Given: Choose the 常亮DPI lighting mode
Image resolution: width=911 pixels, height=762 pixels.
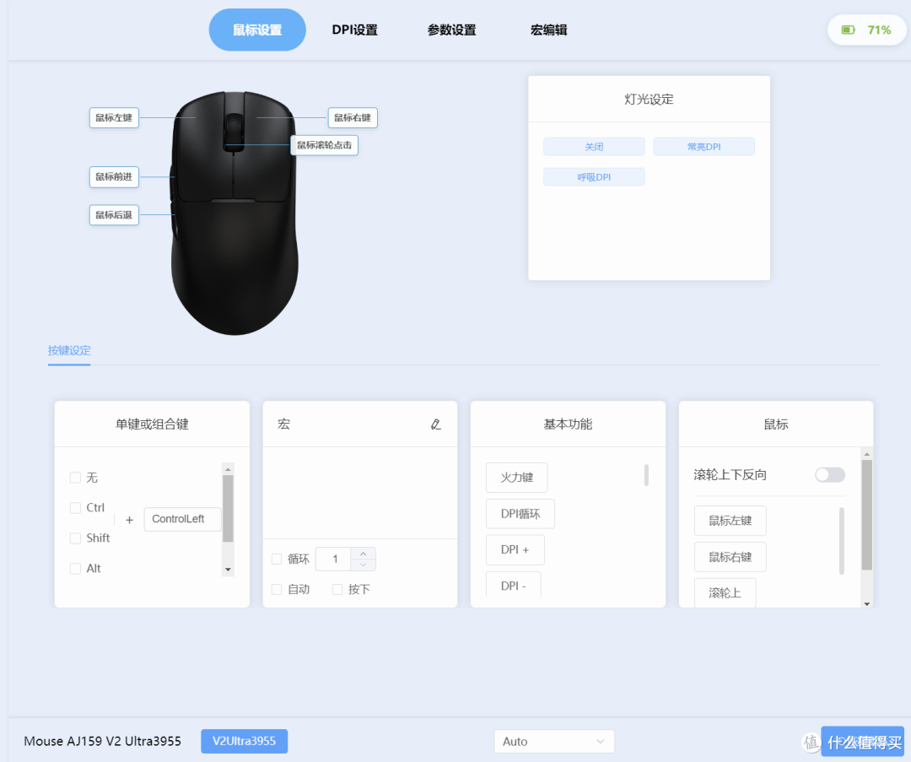Looking at the screenshot, I should click(704, 147).
